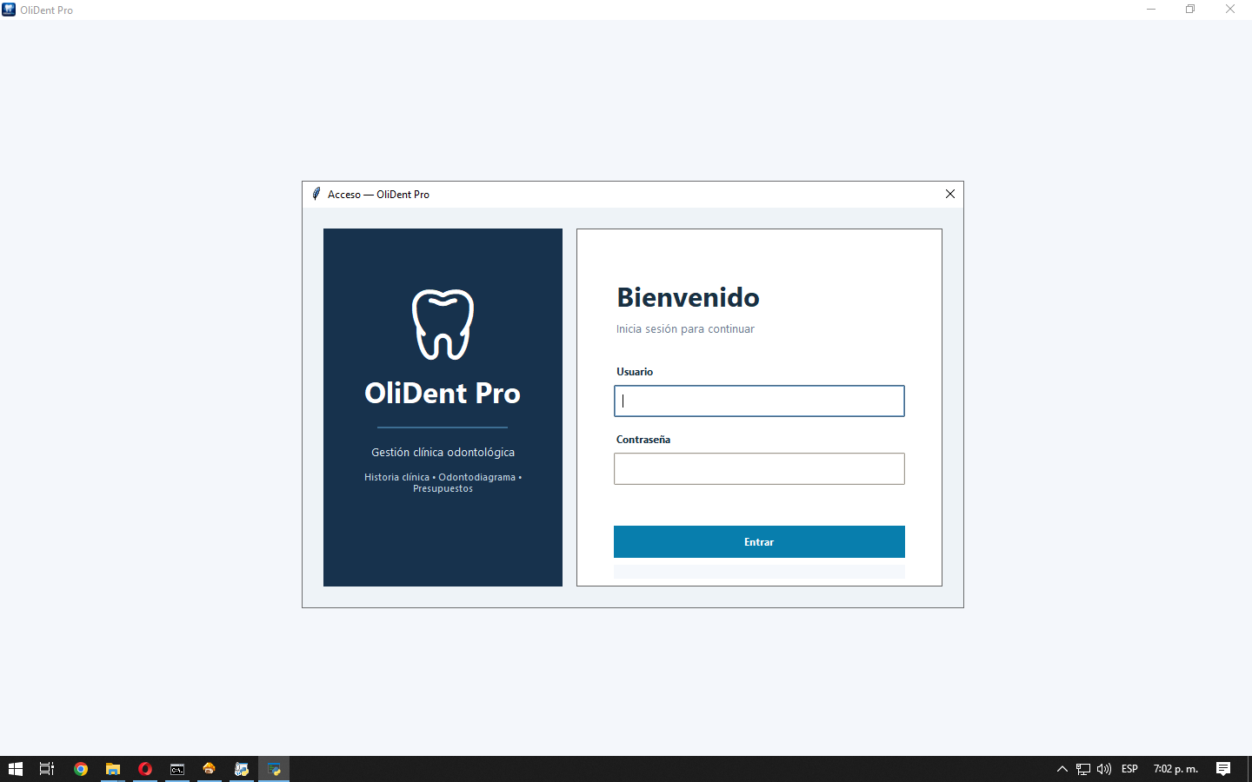Image resolution: width=1252 pixels, height=782 pixels.
Task: Click the "Bienvenido" heading
Action: tap(688, 297)
